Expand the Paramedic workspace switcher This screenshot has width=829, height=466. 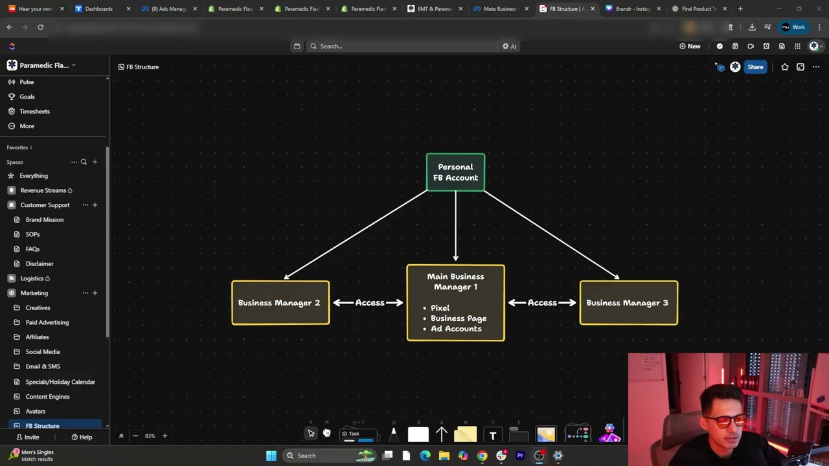[42, 65]
